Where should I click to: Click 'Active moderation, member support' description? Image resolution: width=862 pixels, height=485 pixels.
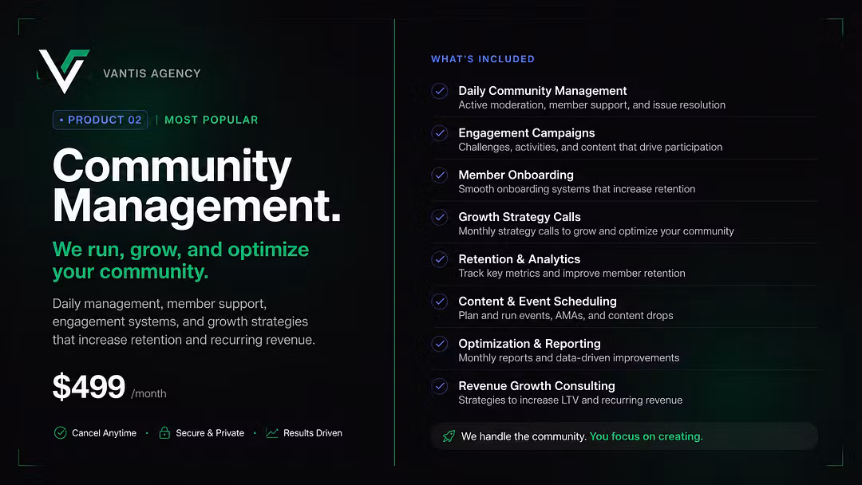coord(592,105)
